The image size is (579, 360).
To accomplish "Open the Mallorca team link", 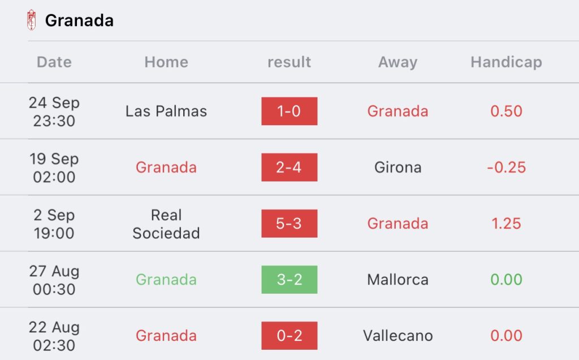I will click(397, 280).
